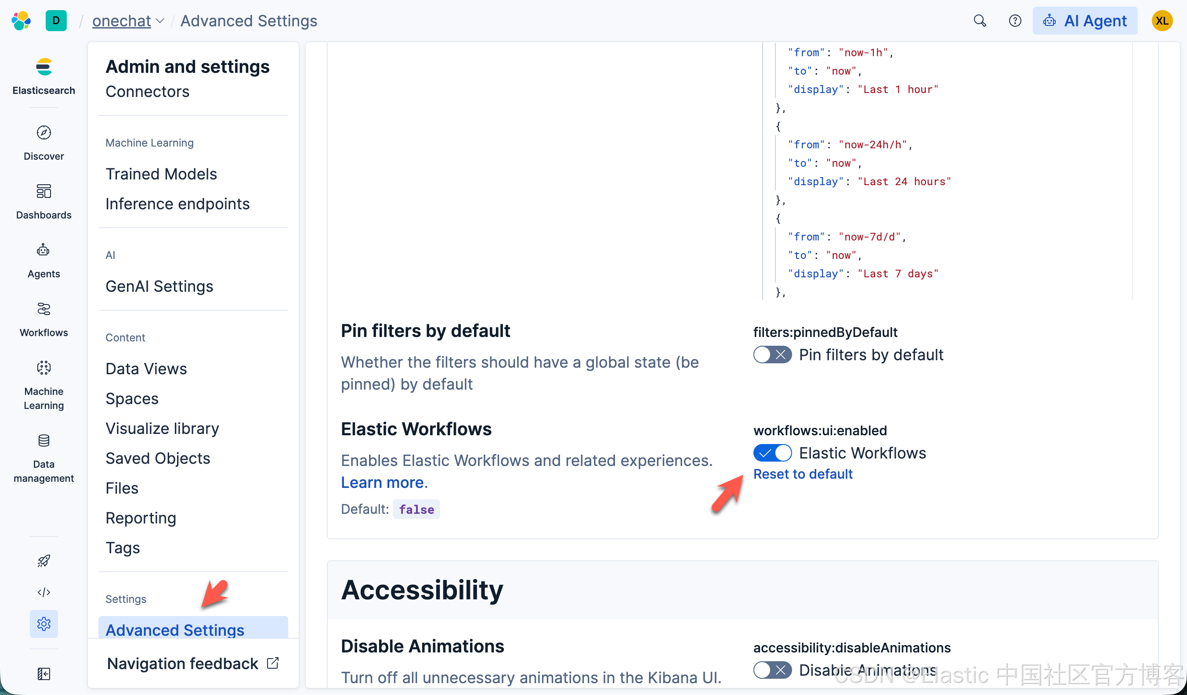Collapse the side navigation panel
This screenshot has height=695, width=1187.
[x=44, y=674]
